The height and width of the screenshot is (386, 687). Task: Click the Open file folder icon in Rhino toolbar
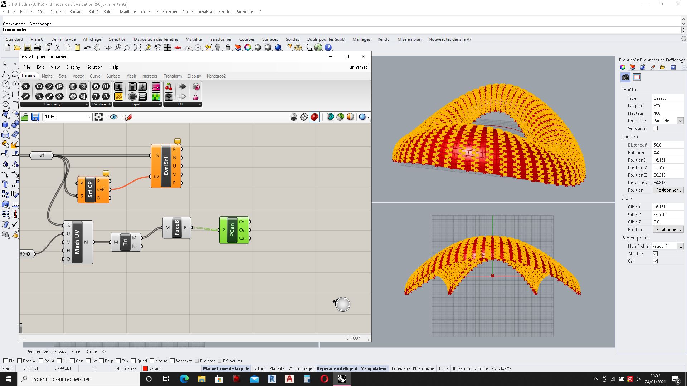coord(17,48)
